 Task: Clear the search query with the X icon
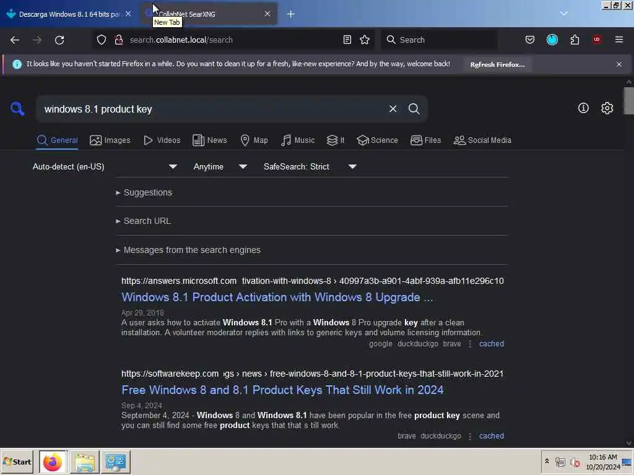click(x=393, y=109)
